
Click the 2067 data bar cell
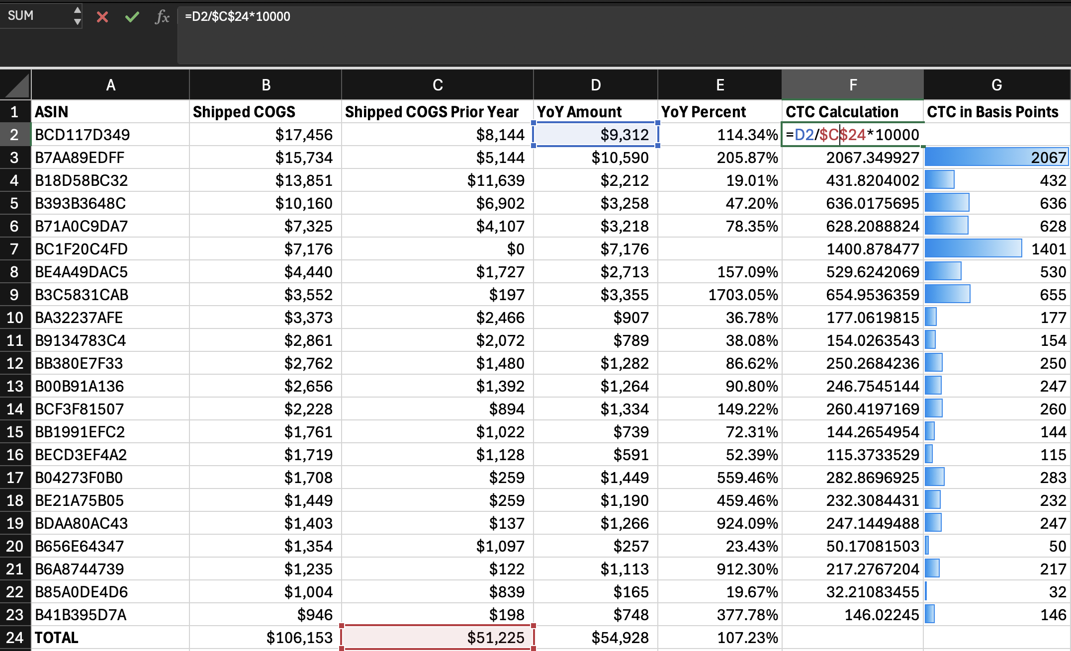coord(996,158)
